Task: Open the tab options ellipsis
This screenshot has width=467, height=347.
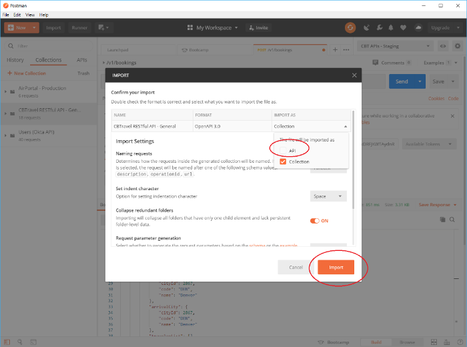Action: click(x=346, y=50)
